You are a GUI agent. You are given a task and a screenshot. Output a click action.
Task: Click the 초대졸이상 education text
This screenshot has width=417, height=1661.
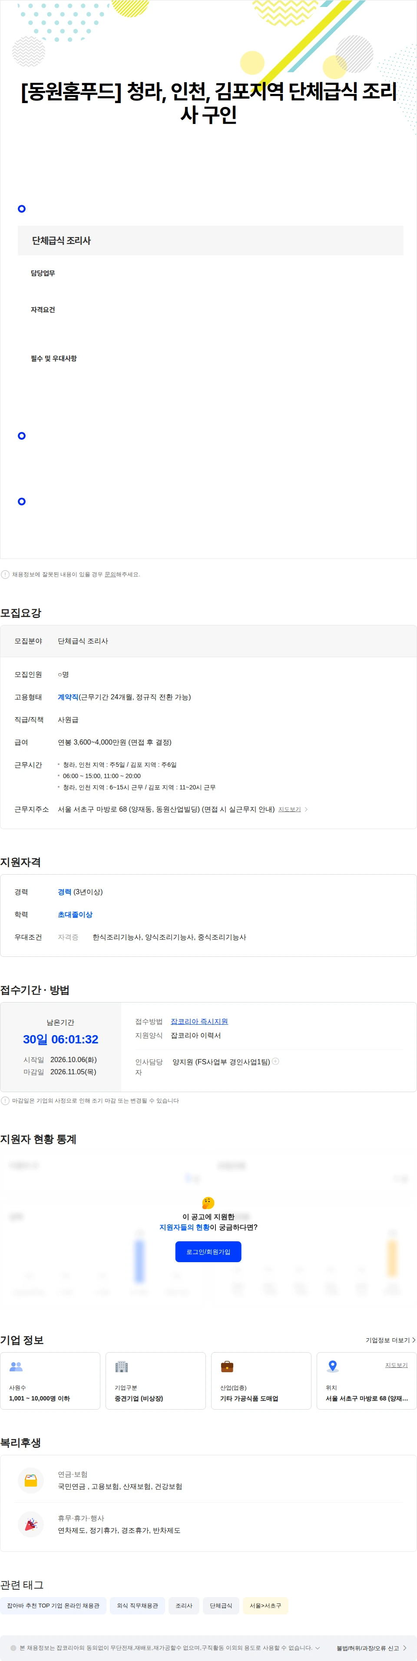[x=75, y=914]
